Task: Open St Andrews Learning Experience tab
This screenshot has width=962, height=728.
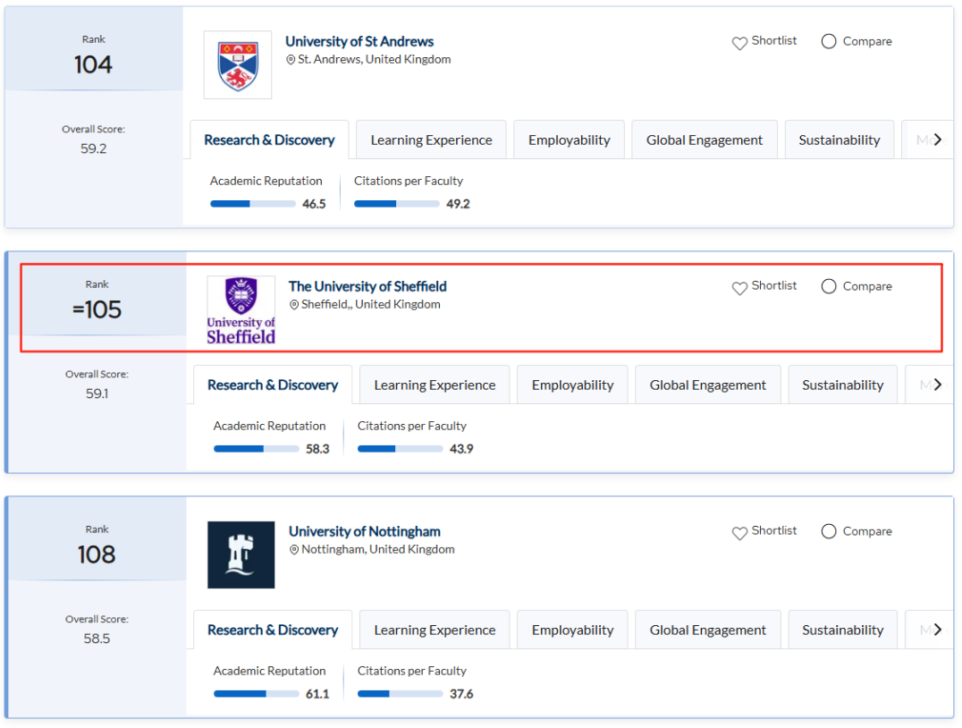Action: [431, 140]
